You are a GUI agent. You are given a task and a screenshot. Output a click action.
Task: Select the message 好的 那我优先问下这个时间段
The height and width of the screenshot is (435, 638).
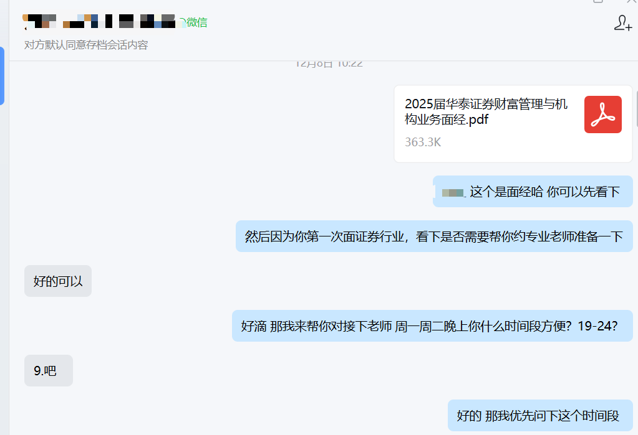540,416
